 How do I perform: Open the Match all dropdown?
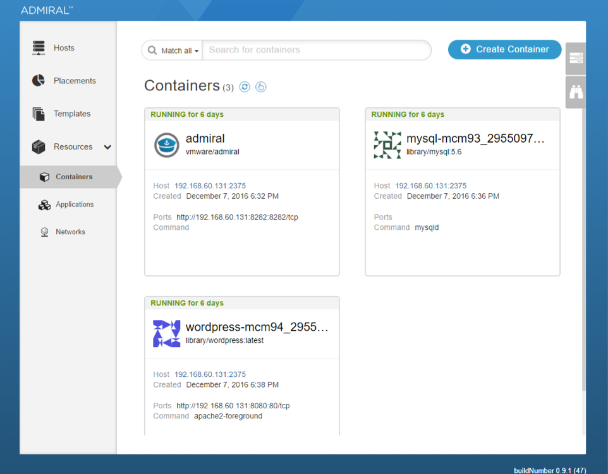[x=180, y=50]
